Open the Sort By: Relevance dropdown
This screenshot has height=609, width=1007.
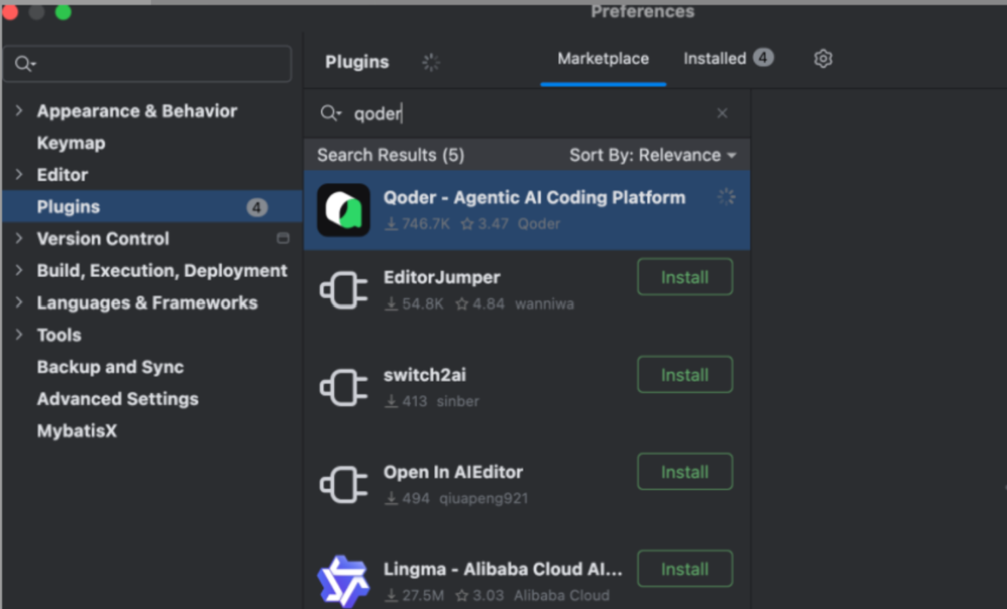653,155
